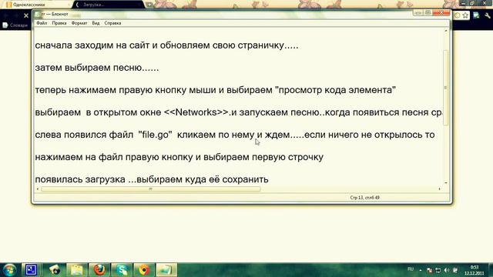Click the line starting 'сначала заходим на сайт'
The width and height of the screenshot is (493, 277).
coord(166,45)
